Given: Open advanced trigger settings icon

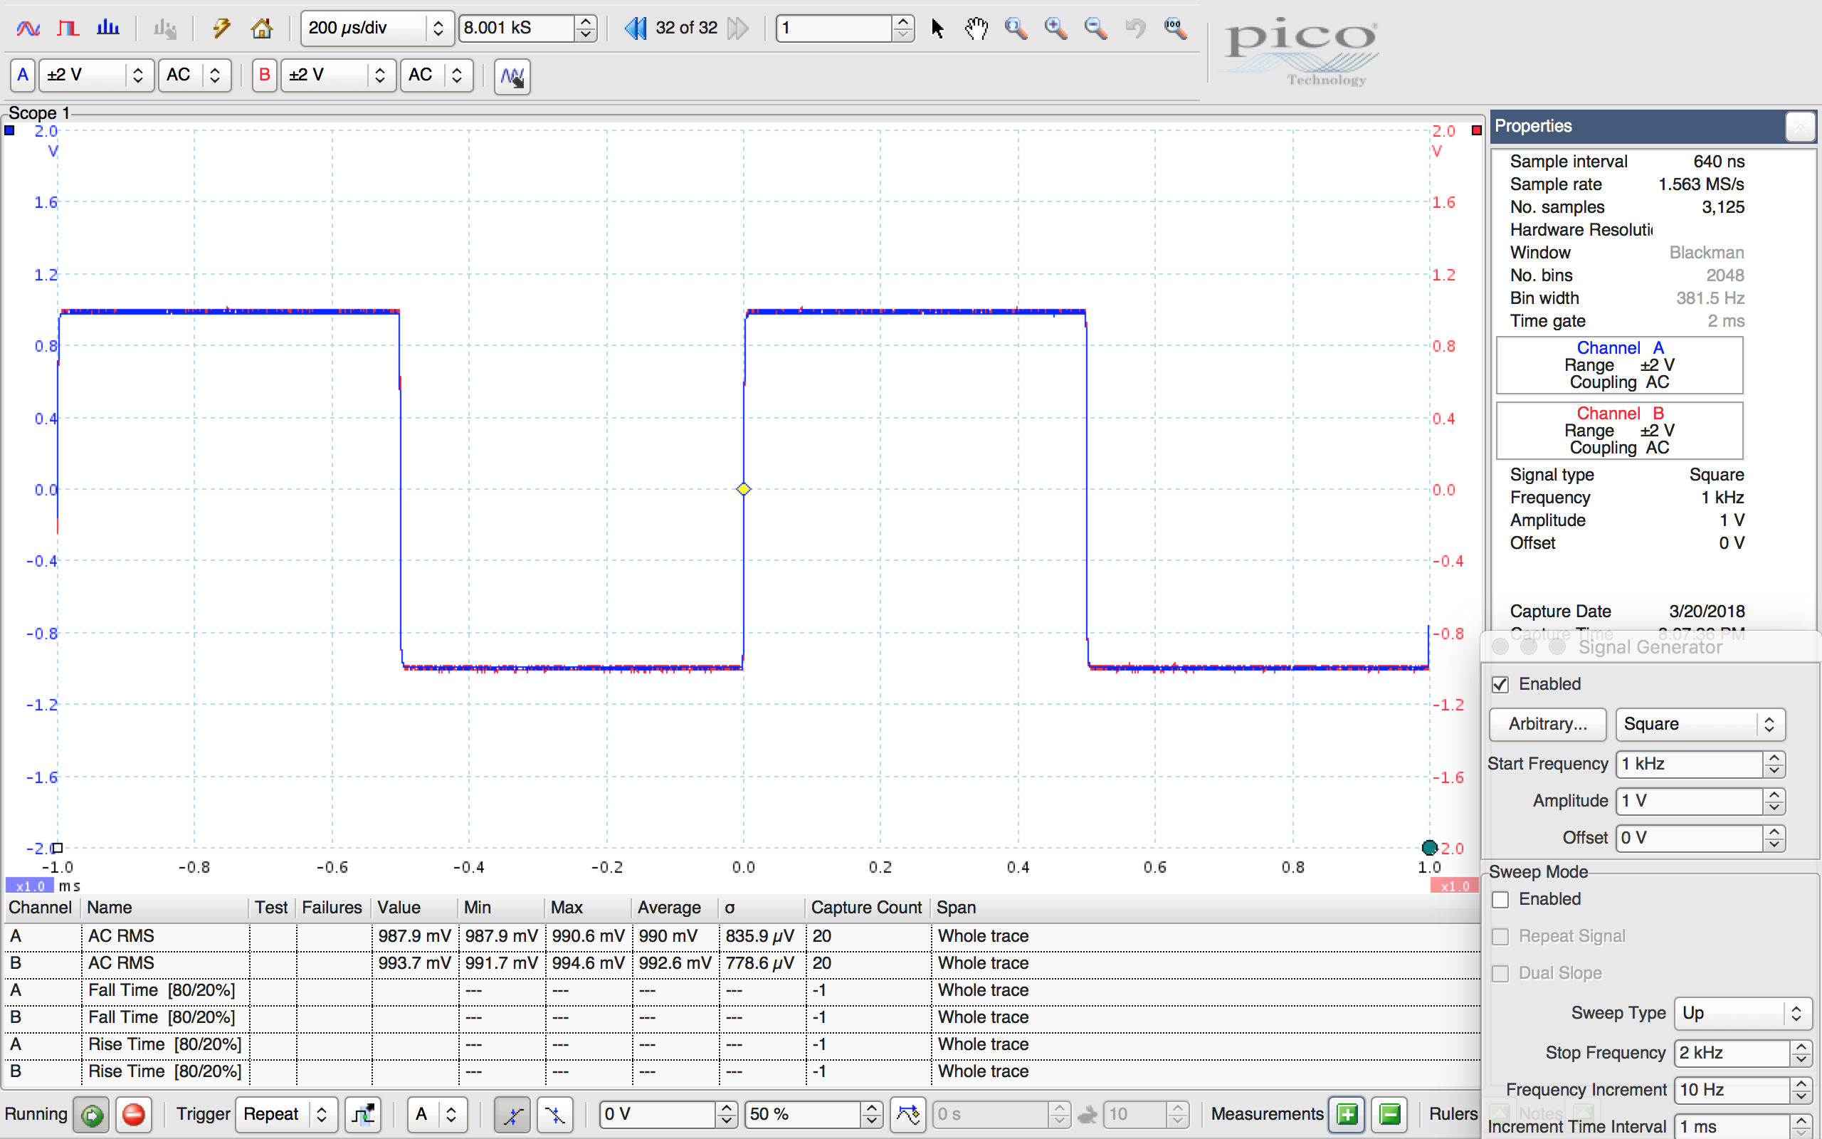Looking at the screenshot, I should click(364, 1114).
